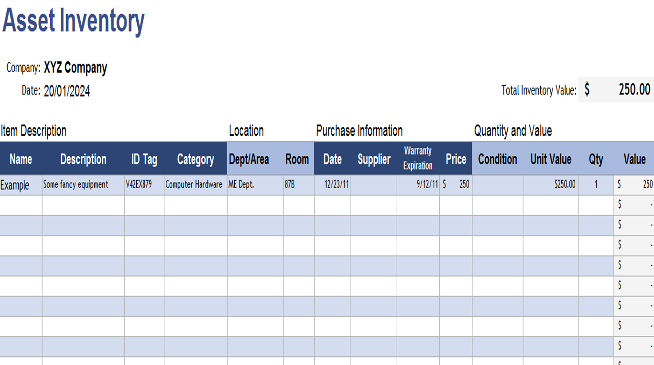Screen dimensions: 654x365
Task: Click the ME Dept. cell
Action: [x=255, y=185]
